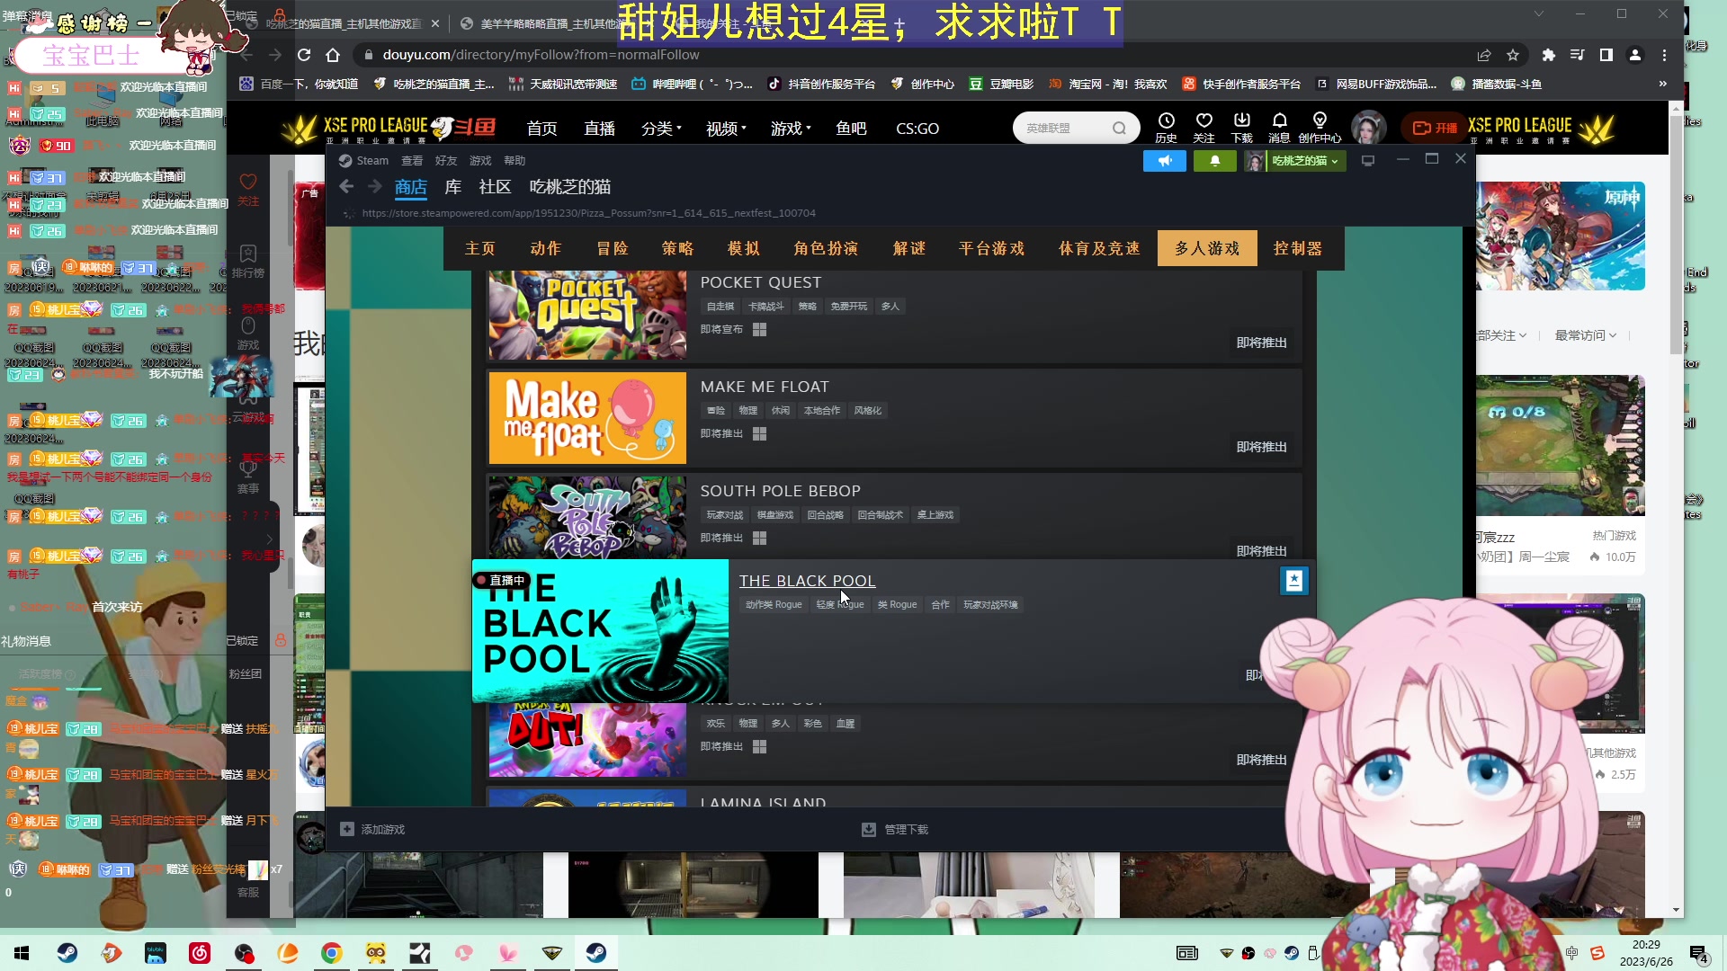This screenshot has width=1727, height=971.
Task: Open Douyu download icon
Action: (1241, 120)
